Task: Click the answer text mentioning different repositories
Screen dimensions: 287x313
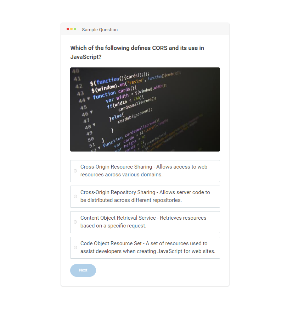Action: point(145,196)
